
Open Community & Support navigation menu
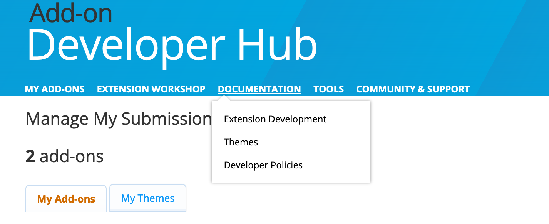click(x=412, y=89)
